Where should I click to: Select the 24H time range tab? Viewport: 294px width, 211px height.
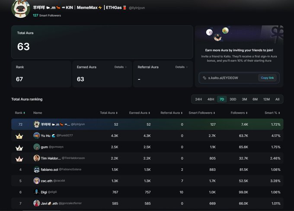pyautogui.click(x=198, y=99)
